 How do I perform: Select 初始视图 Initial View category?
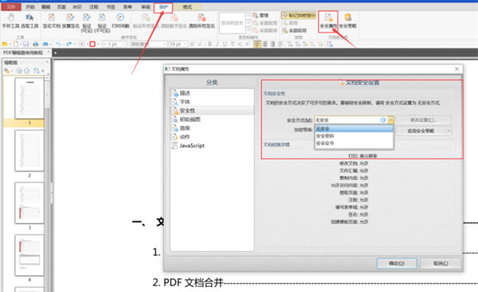[x=212, y=119]
